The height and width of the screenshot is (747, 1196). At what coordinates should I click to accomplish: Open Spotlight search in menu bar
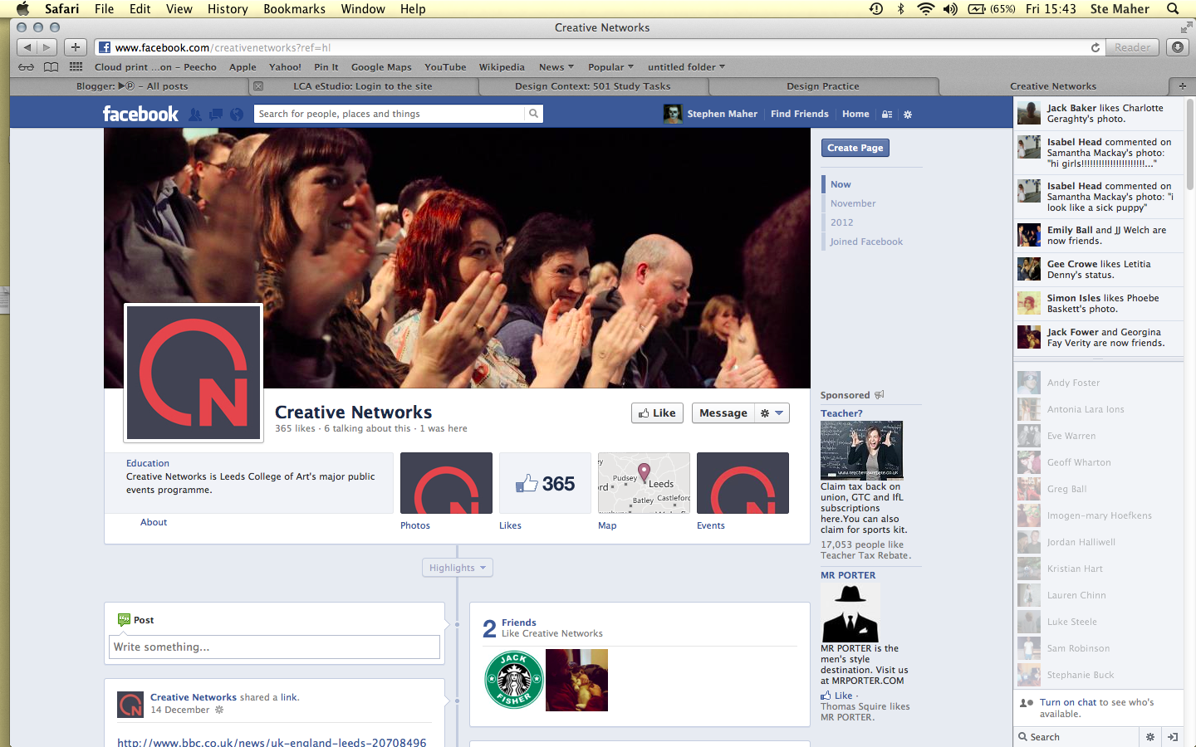(x=1173, y=8)
